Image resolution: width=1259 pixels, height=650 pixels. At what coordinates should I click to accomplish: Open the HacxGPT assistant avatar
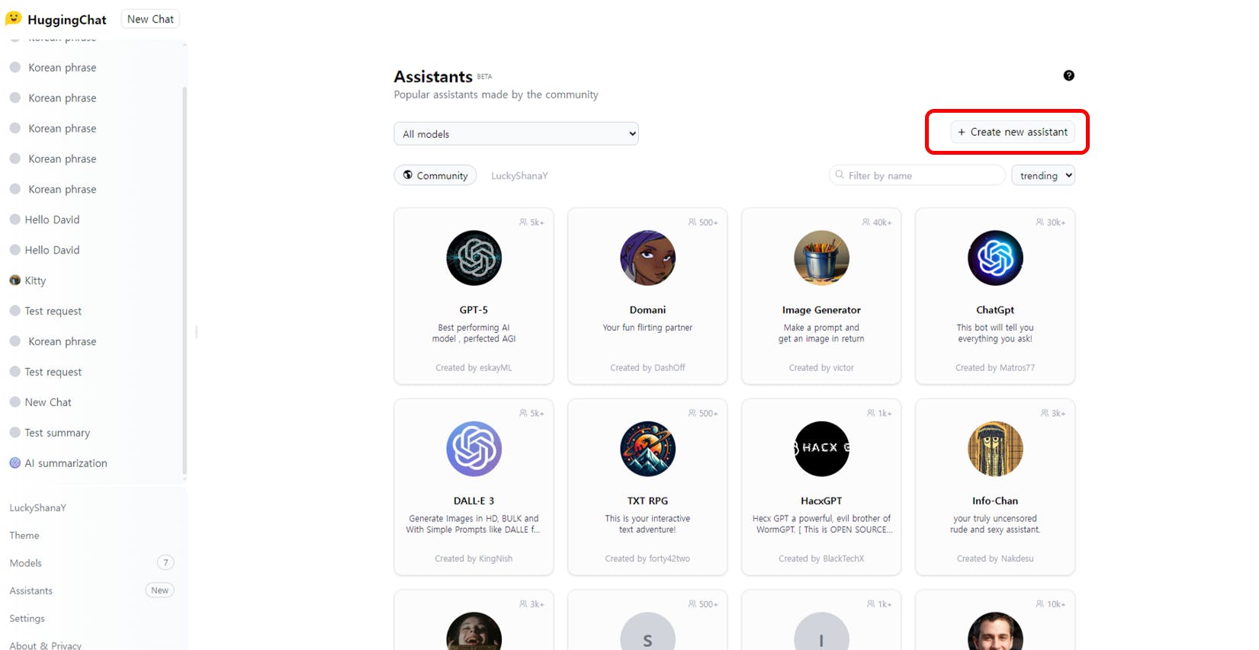(x=821, y=449)
